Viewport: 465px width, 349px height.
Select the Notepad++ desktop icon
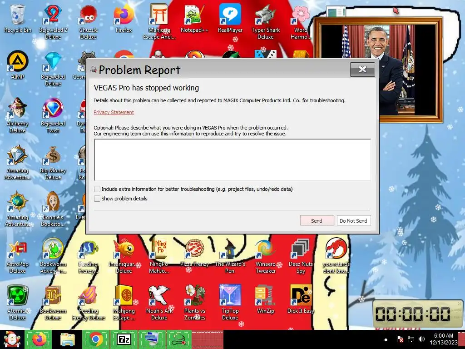point(194,19)
